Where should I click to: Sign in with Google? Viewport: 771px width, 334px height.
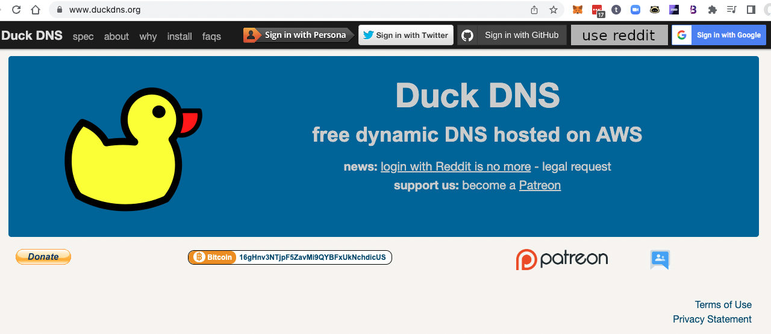(719, 35)
